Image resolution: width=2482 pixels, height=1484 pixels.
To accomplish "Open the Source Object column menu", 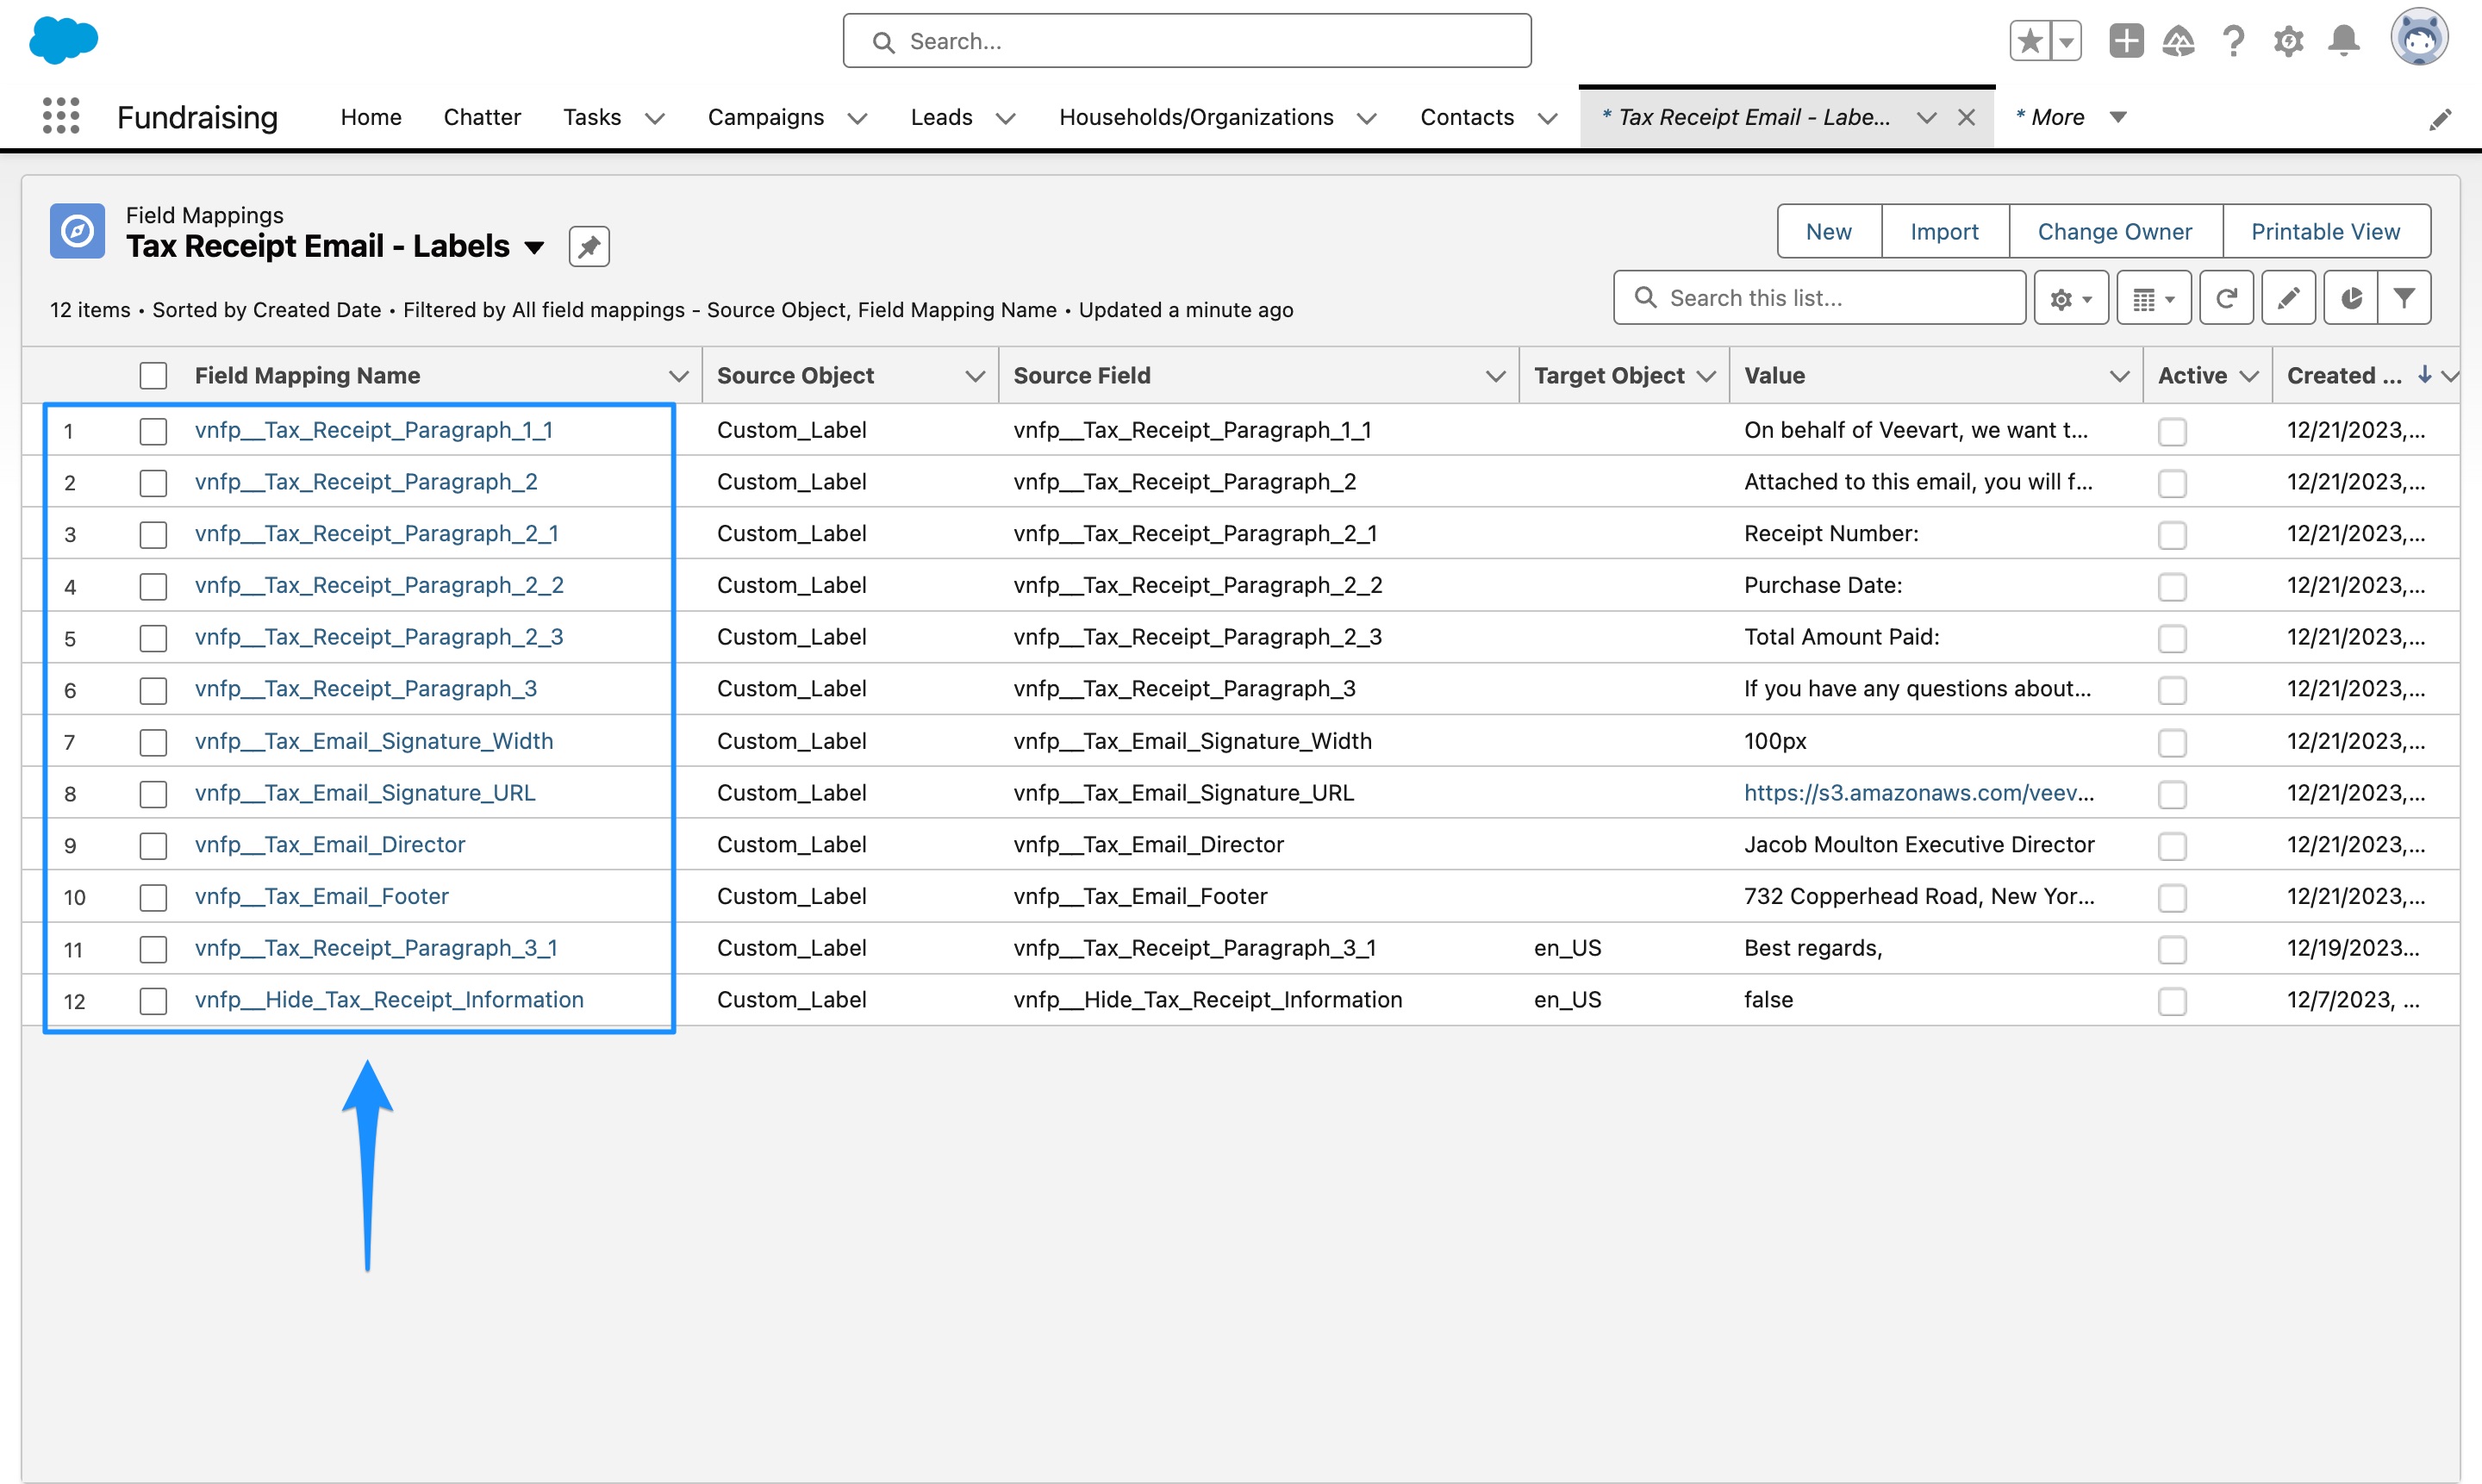I will click(975, 375).
